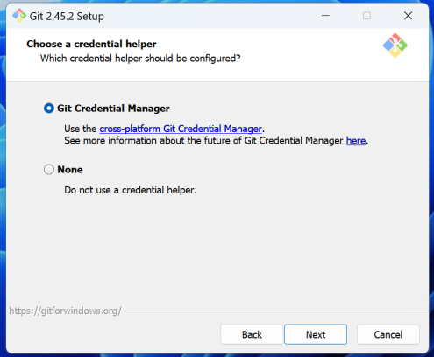434x357 pixels.
Task: Click the bold "Git Credential Manager" option label
Action: pos(113,108)
